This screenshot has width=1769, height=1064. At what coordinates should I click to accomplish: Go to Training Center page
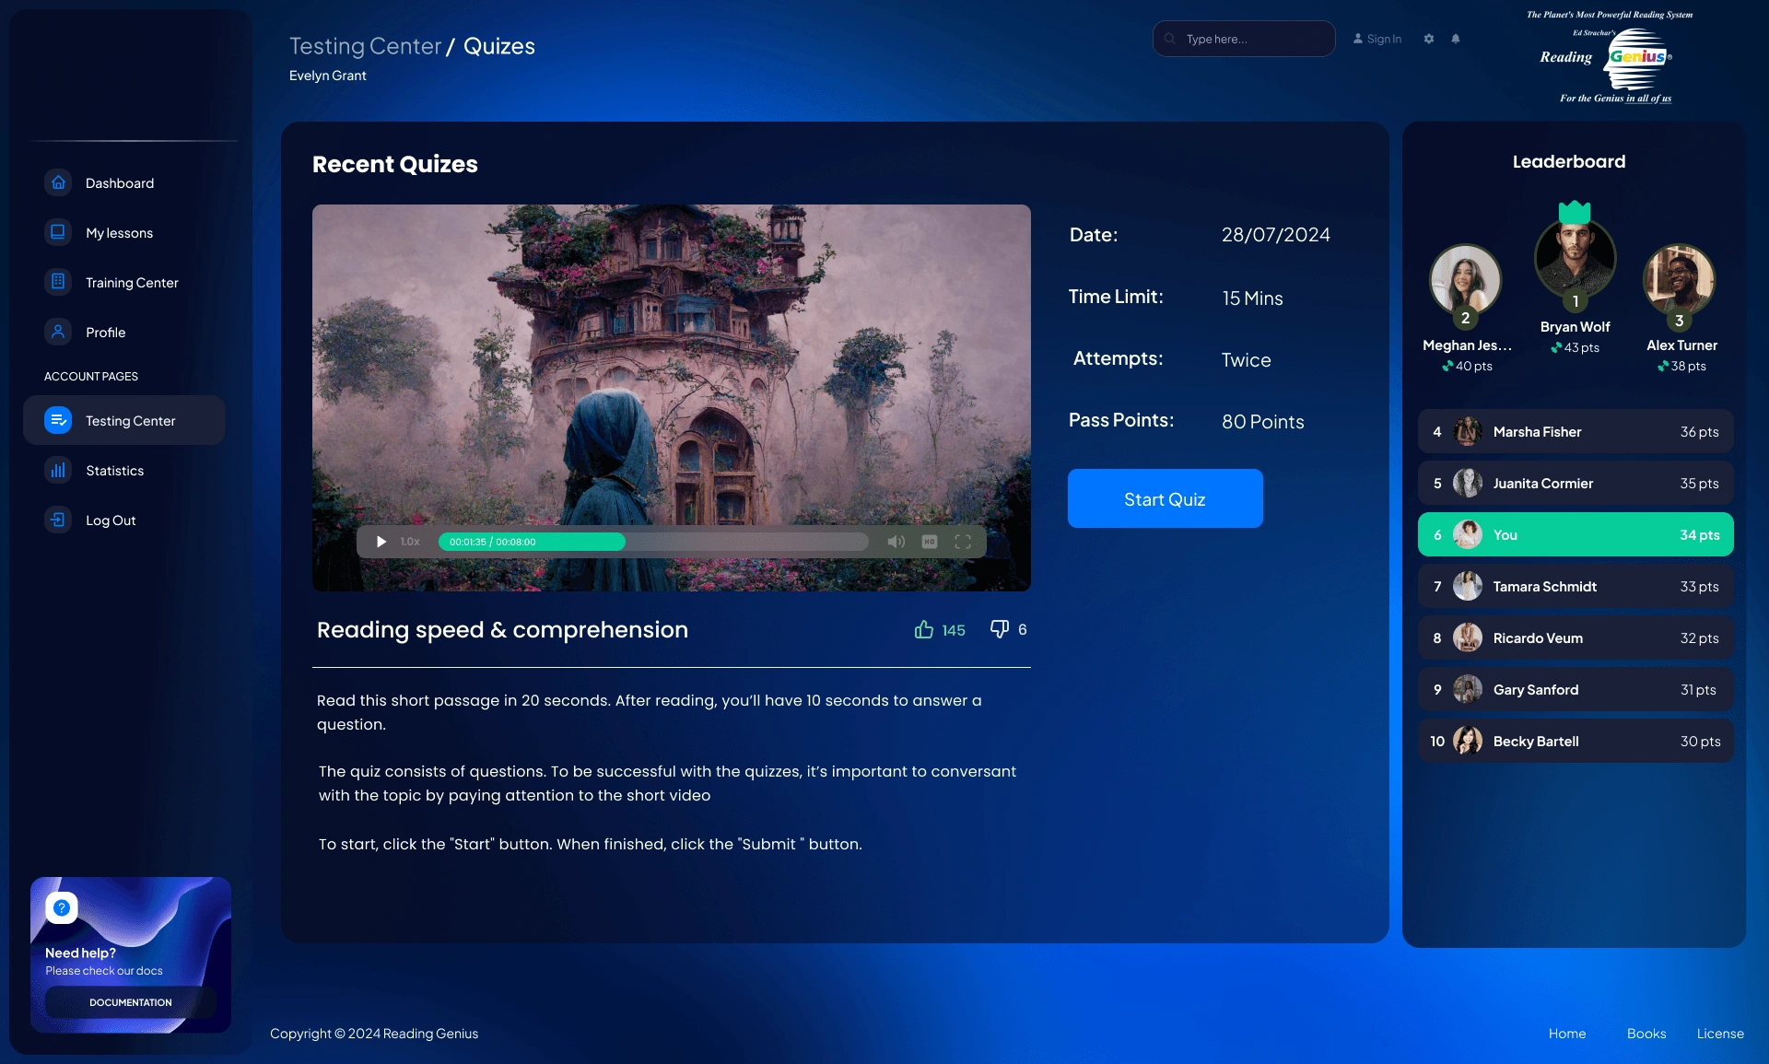132,283
